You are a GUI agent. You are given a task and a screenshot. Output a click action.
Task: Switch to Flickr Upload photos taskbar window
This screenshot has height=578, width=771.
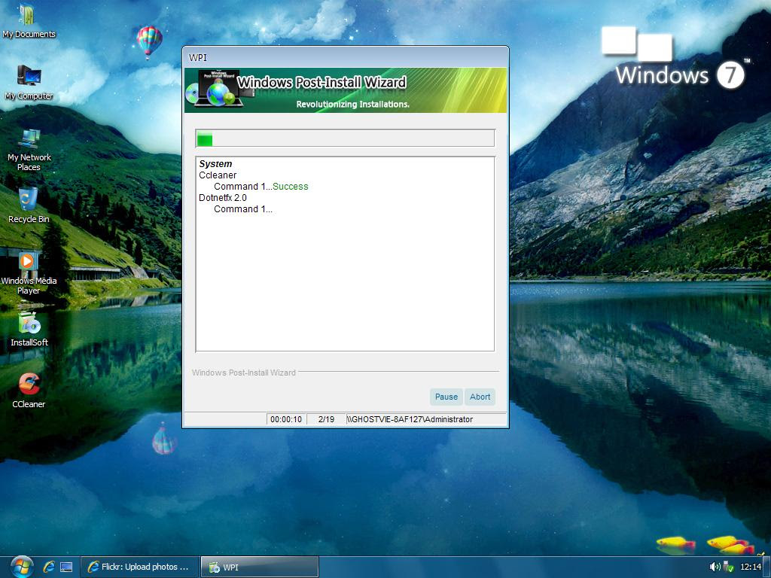[x=139, y=567]
